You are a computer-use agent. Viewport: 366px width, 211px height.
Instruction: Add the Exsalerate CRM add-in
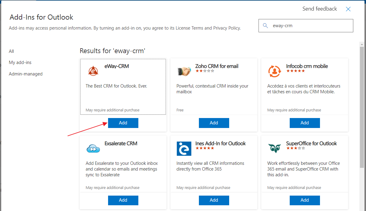point(123,200)
